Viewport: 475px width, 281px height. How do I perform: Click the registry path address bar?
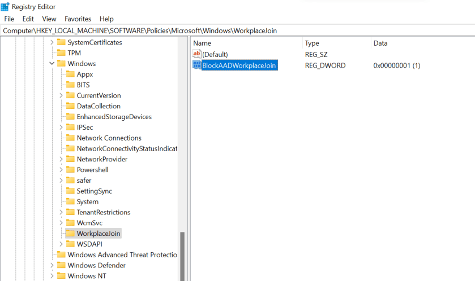point(226,30)
